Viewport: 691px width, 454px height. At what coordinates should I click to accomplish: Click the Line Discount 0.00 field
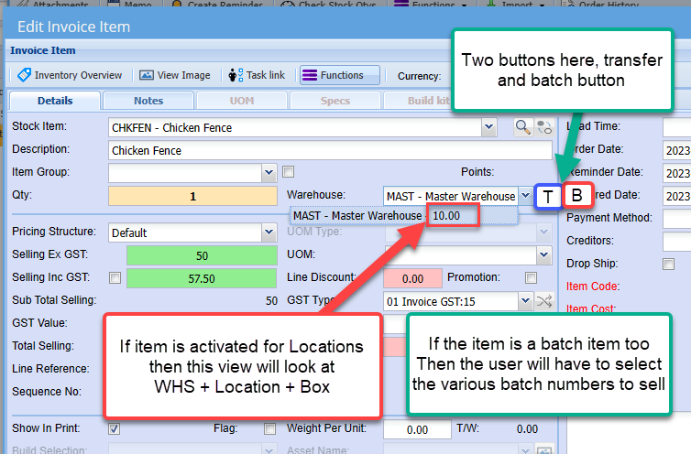(x=412, y=278)
